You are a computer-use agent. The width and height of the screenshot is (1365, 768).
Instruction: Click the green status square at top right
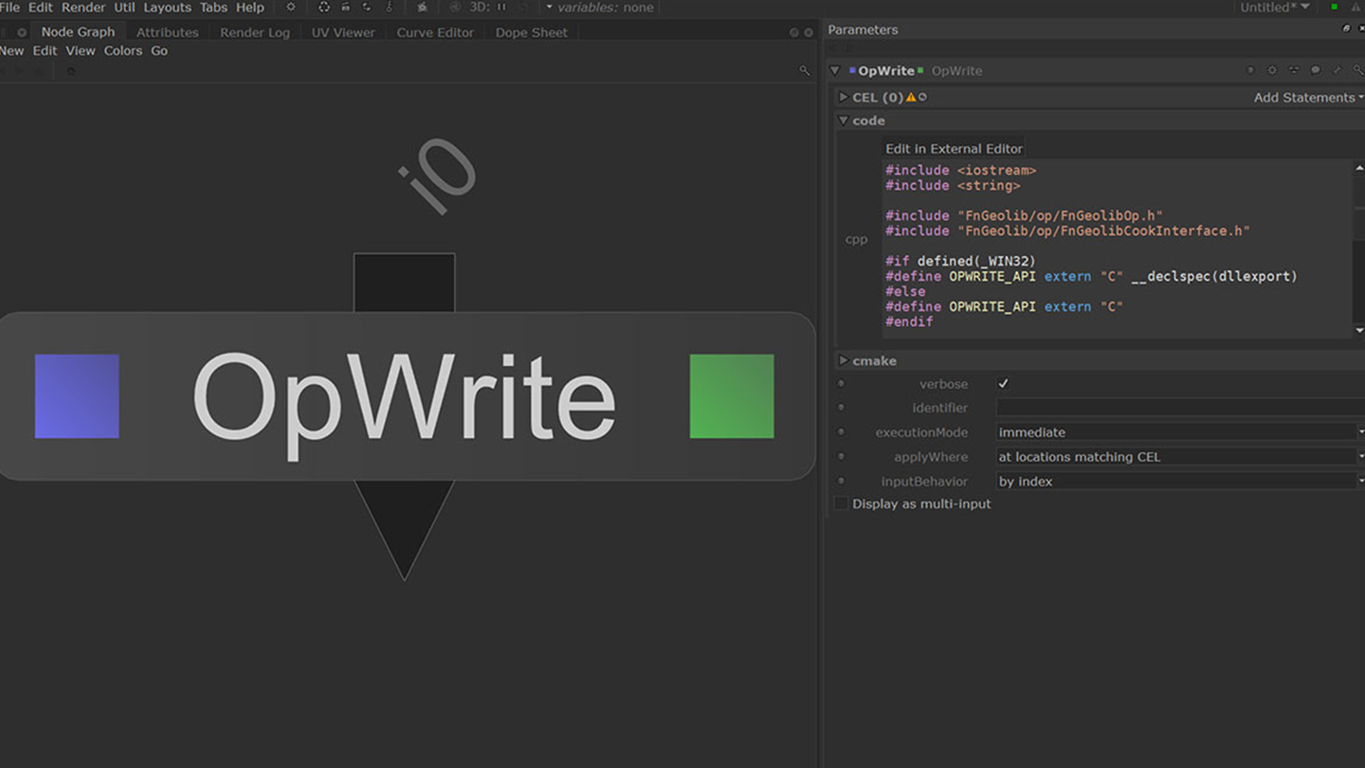[x=1334, y=8]
